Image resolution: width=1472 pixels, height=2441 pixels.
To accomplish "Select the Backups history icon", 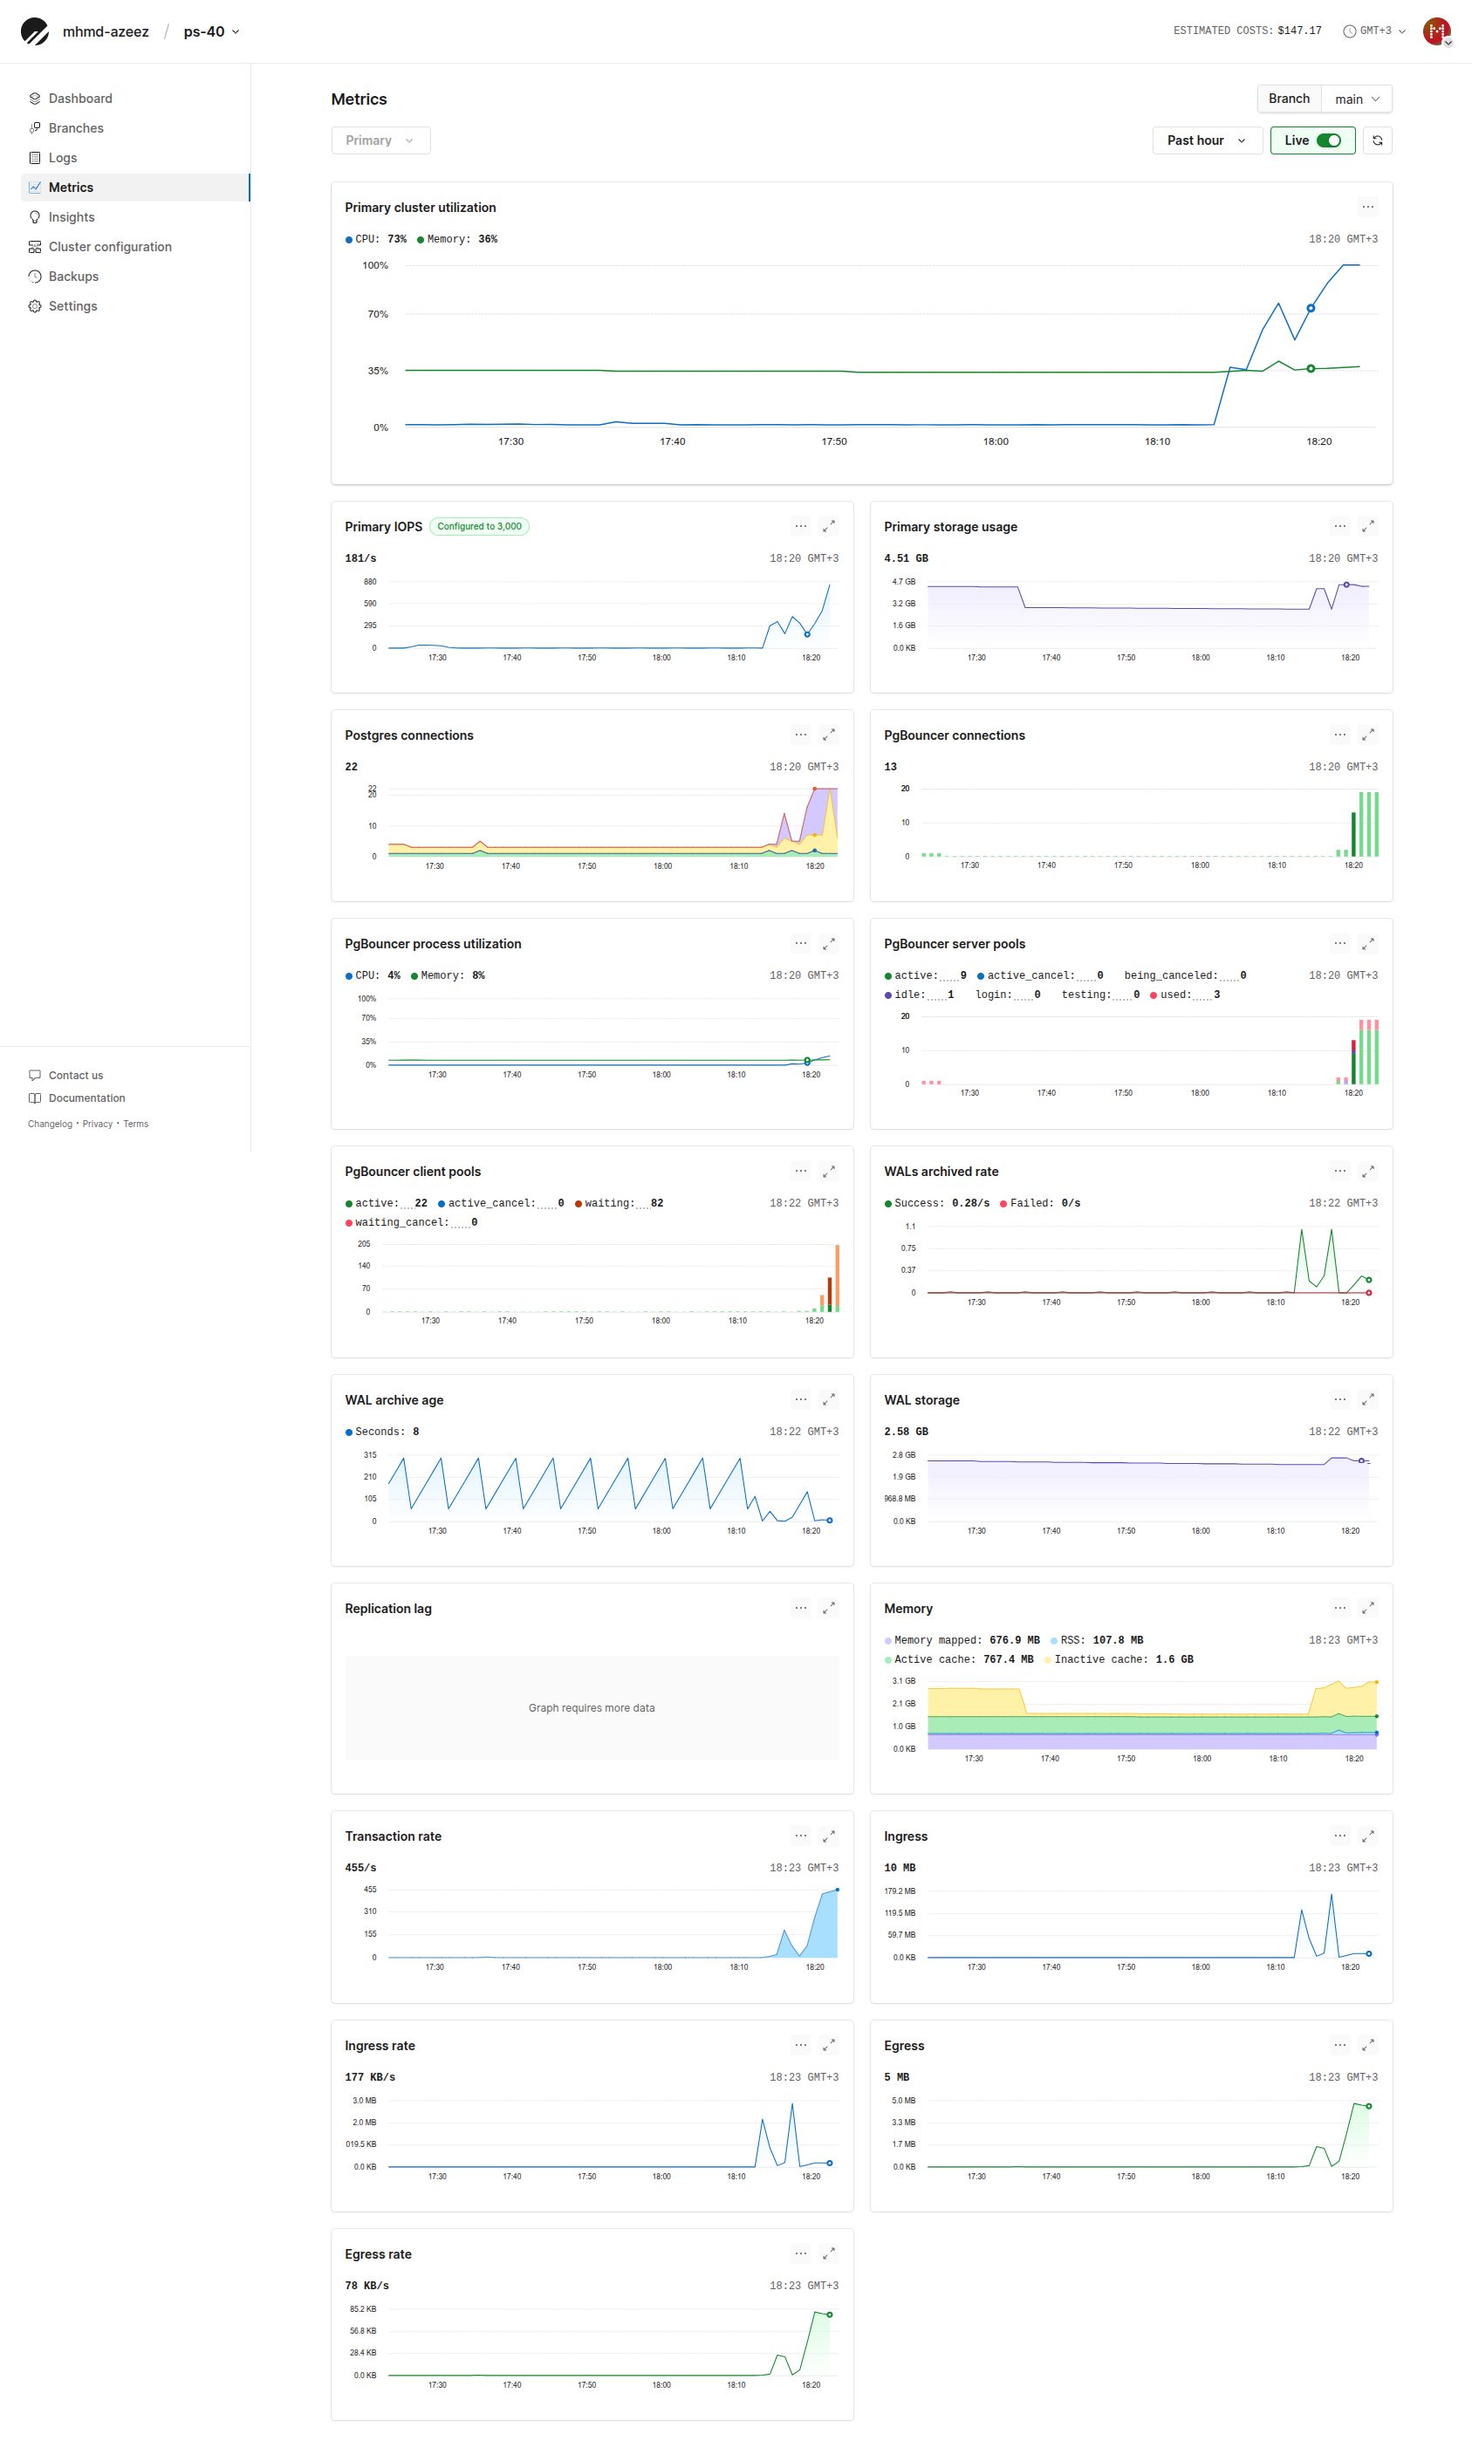I will [36, 277].
